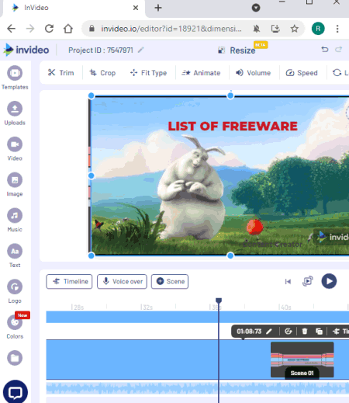Screen dimensions: 349x403
Task: Open the Colors panel
Action: (15, 327)
